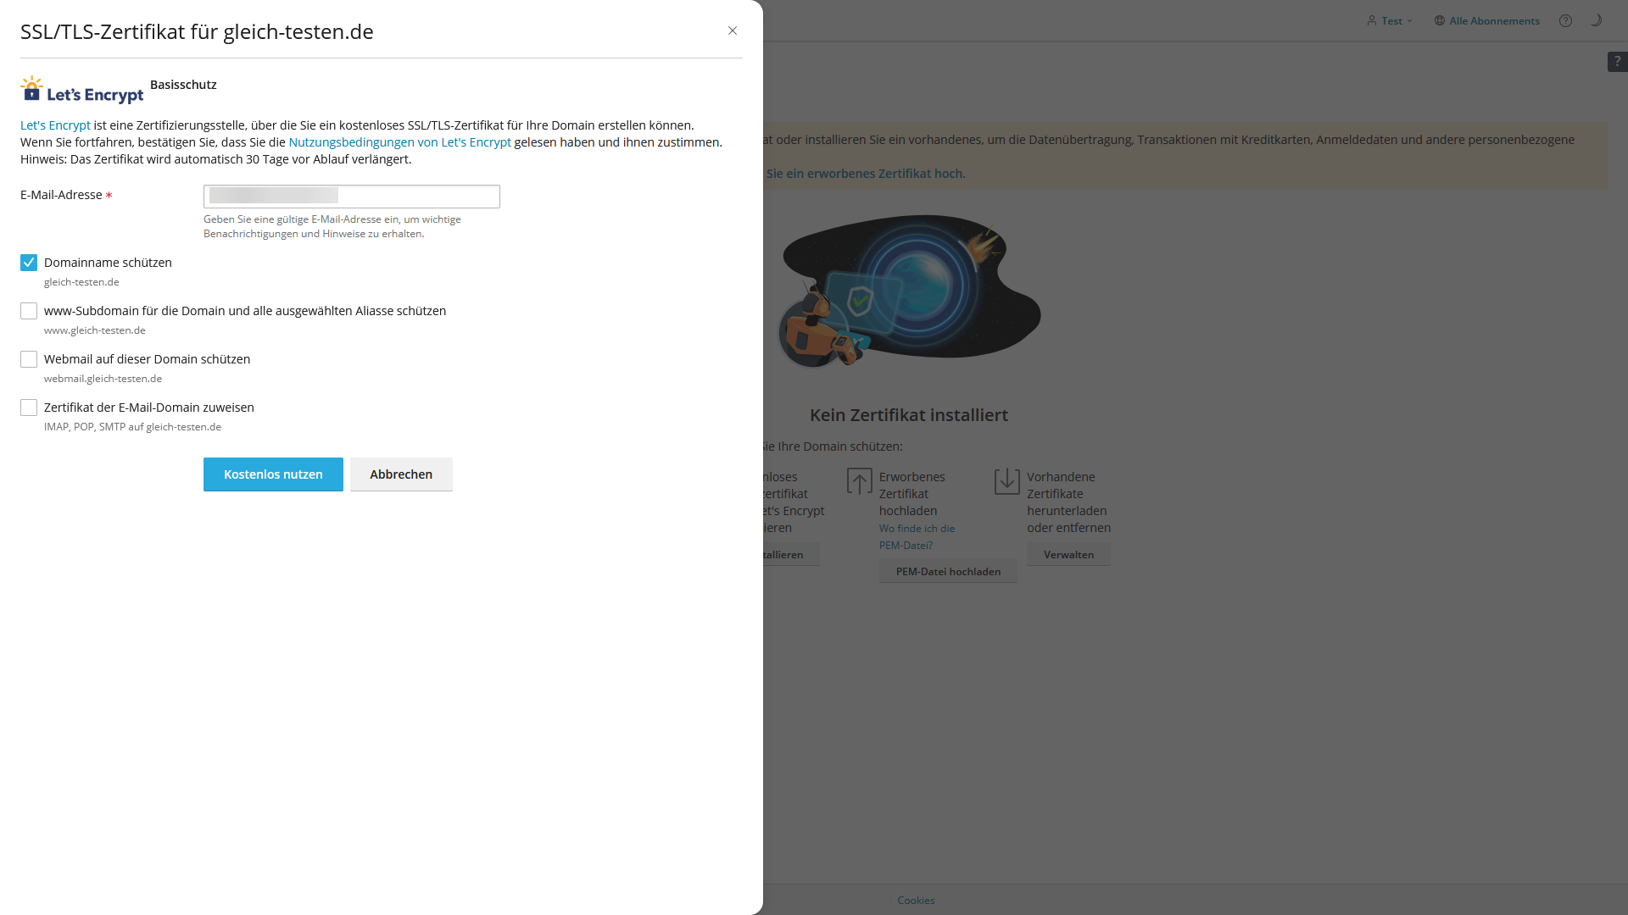Check 'Webmail auf dieser Domain schützen'
This screenshot has height=915, width=1628.
coord(28,359)
